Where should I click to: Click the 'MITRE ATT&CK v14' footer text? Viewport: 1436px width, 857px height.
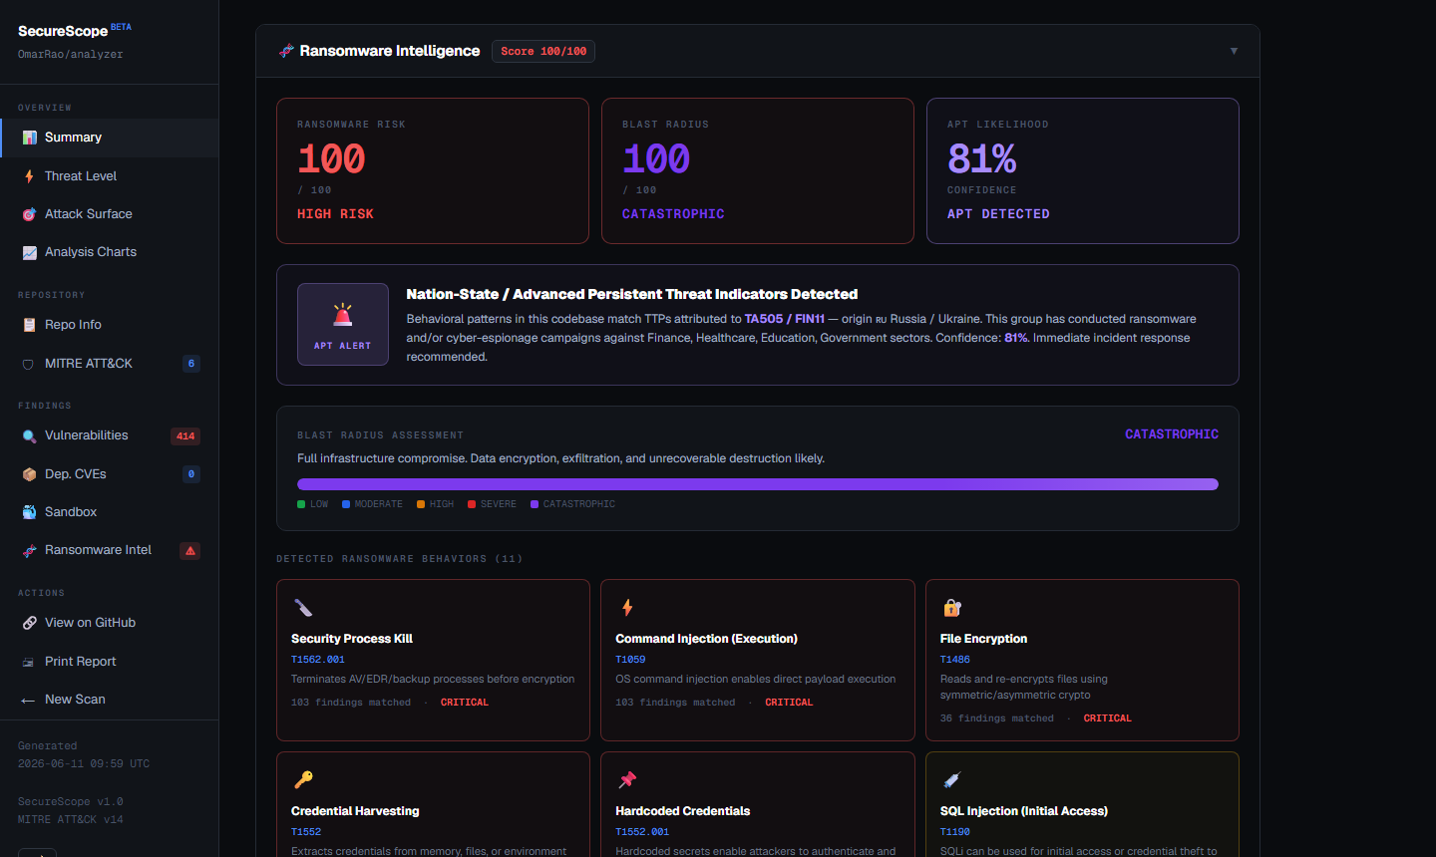click(x=71, y=820)
